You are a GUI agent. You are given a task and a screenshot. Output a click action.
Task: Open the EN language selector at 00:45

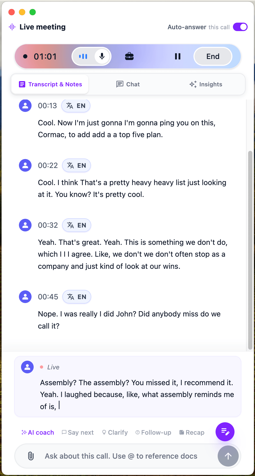click(x=77, y=297)
